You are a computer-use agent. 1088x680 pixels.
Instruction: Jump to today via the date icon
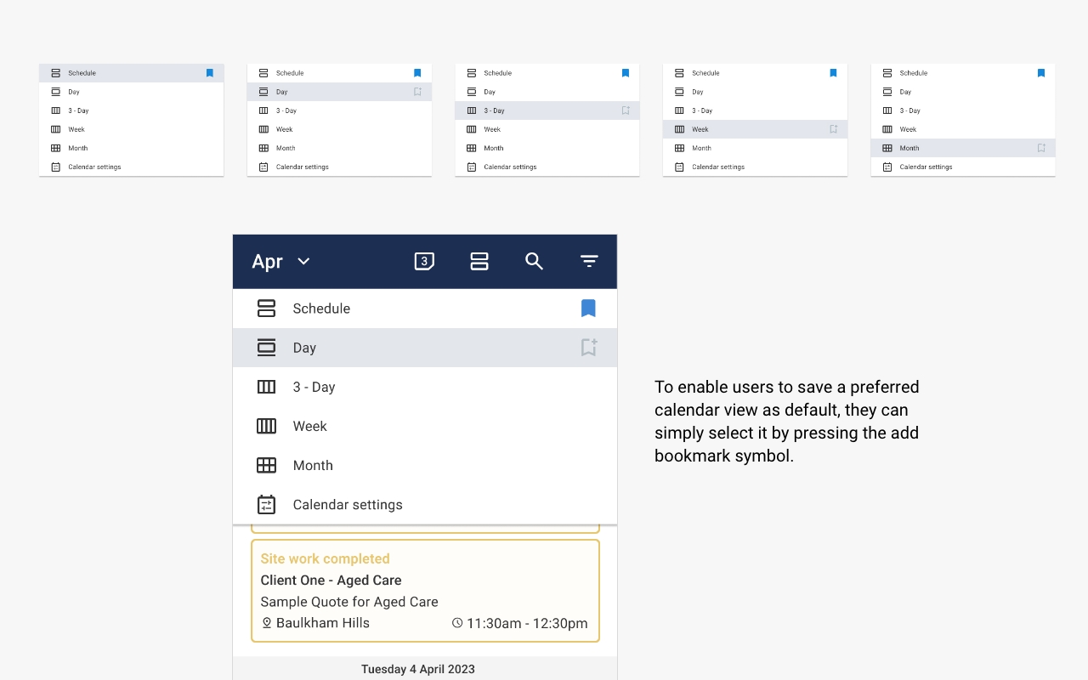424,262
